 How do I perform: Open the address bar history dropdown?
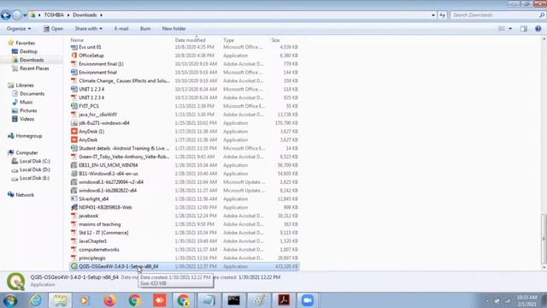tap(433, 15)
